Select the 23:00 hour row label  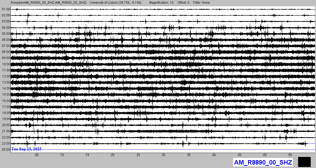click(x=6, y=144)
